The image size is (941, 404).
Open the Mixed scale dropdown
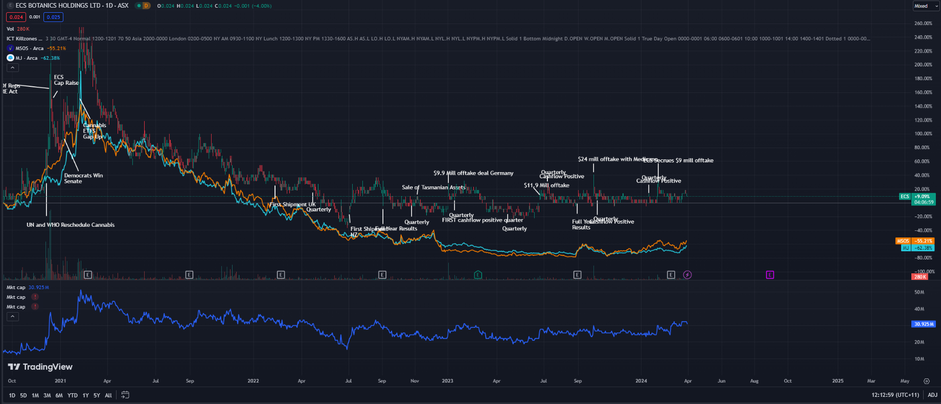(x=926, y=6)
